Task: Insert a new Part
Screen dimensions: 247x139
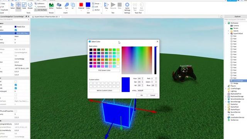Action: click(x=67, y=6)
